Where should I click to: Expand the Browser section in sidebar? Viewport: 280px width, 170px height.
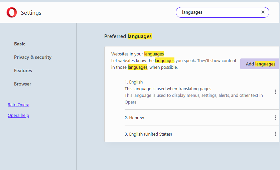pyautogui.click(x=23, y=84)
